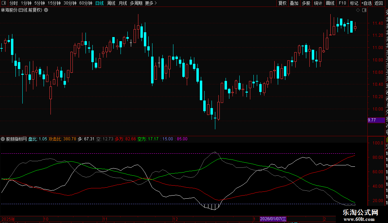Open the 多周期 view
Image resolution: width=388 pixels, height=223 pixels.
click(x=136, y=3)
